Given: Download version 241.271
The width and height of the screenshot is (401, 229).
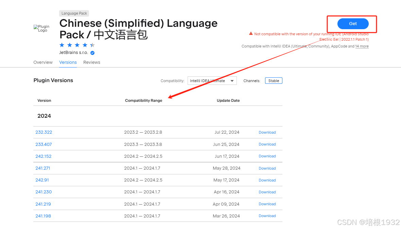Looking at the screenshot, I should (267, 168).
